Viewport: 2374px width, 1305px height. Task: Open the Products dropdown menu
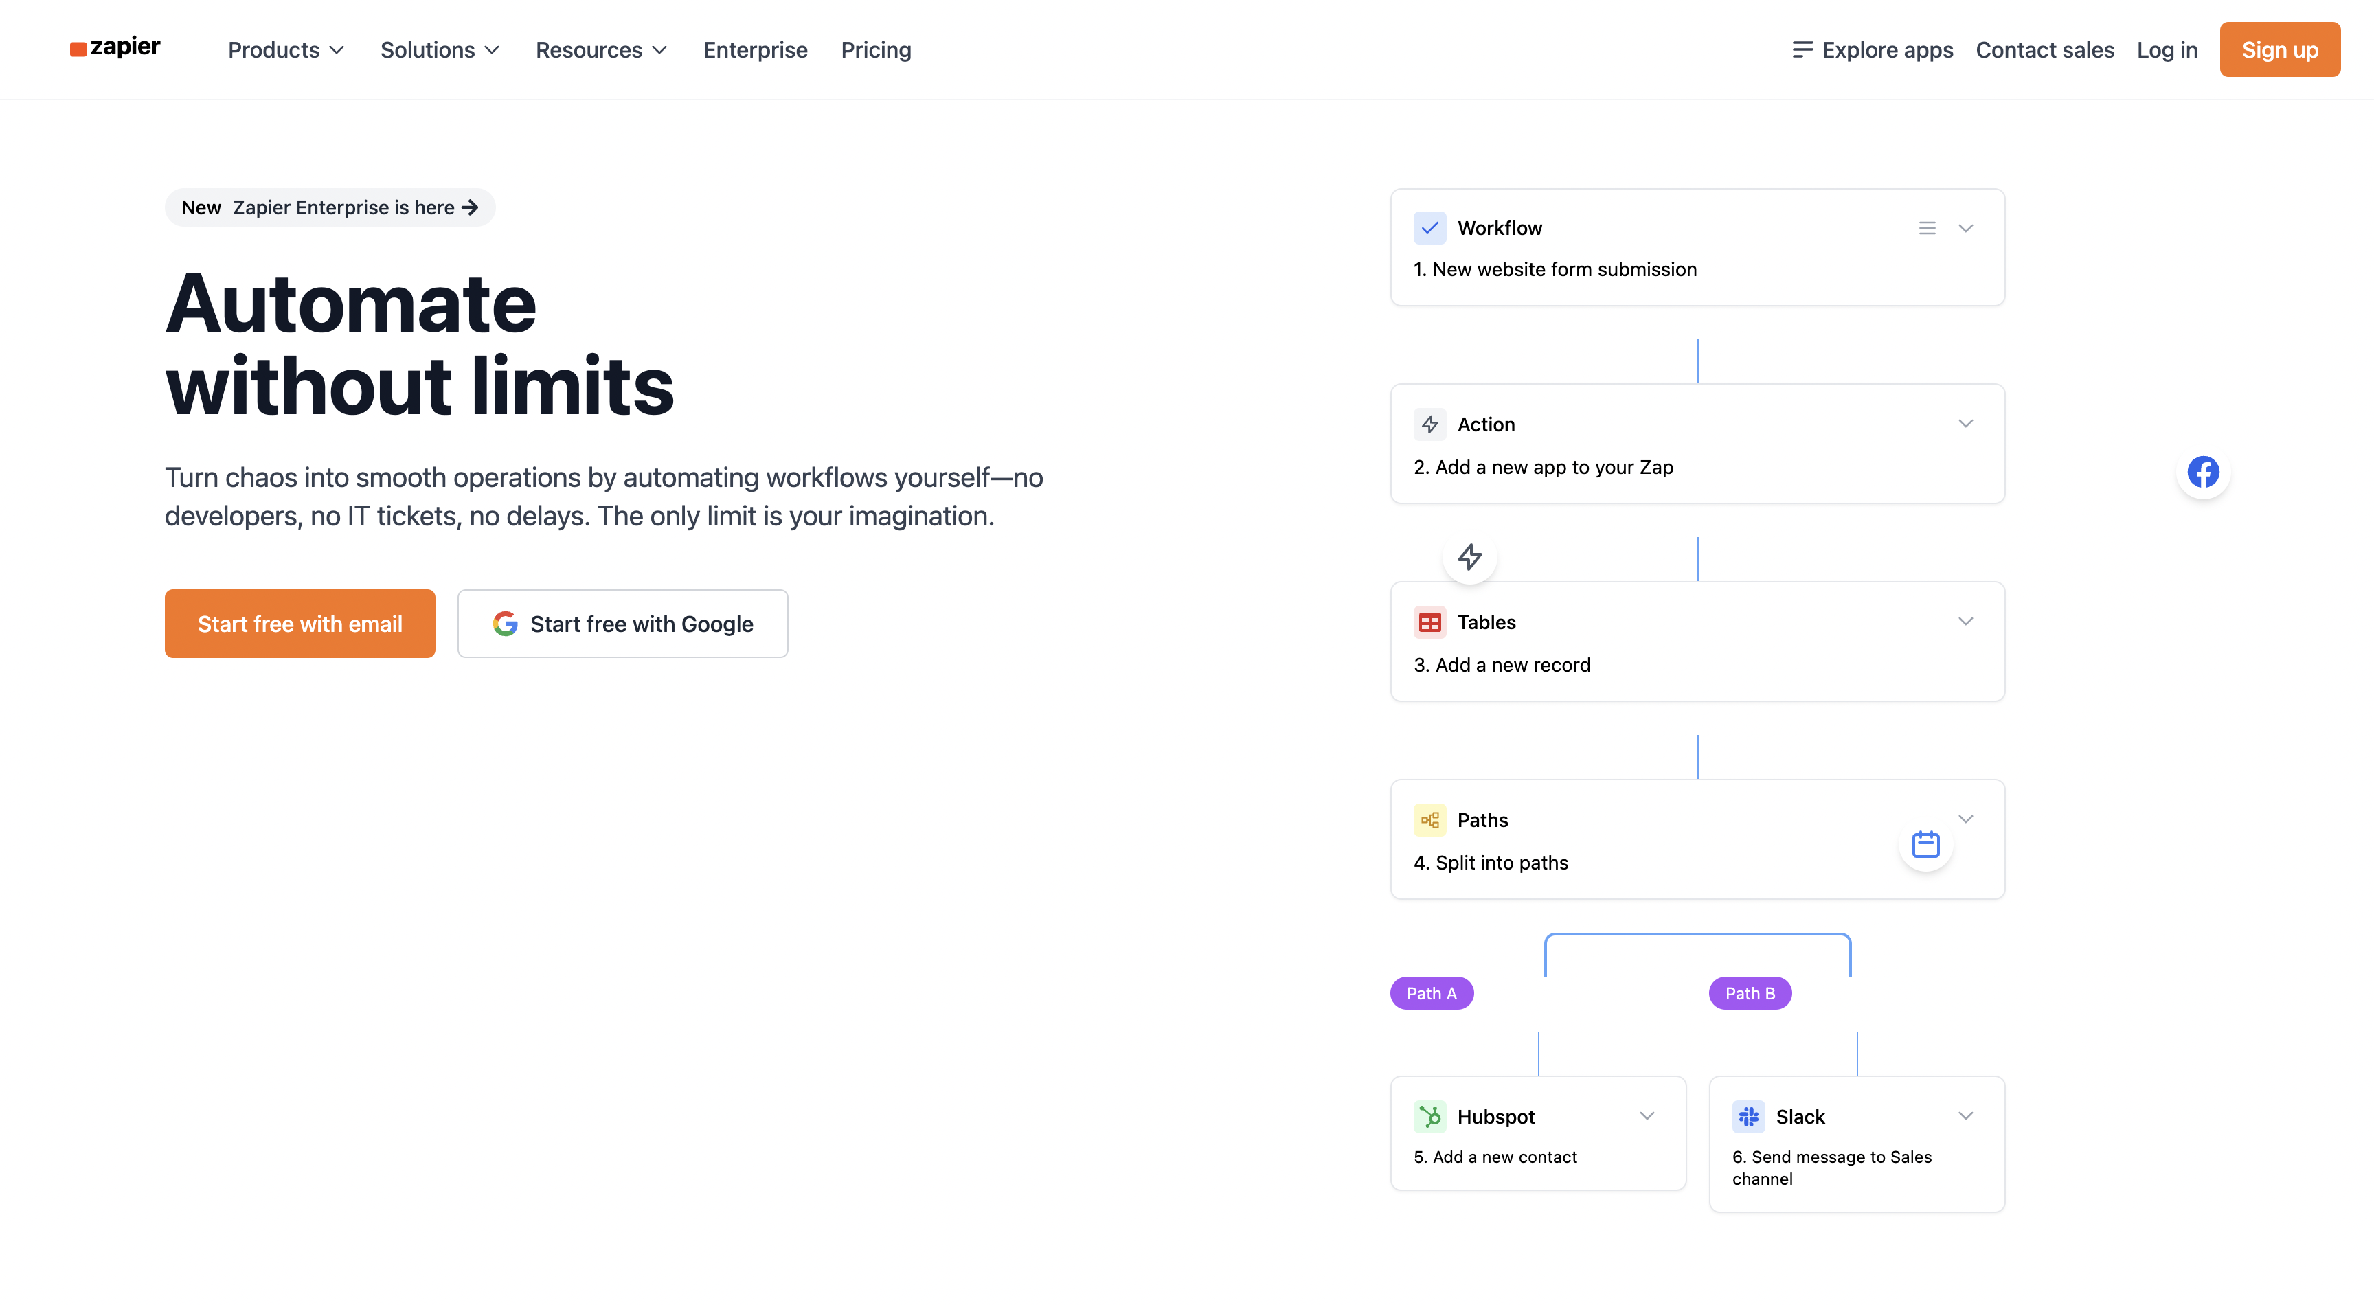286,49
